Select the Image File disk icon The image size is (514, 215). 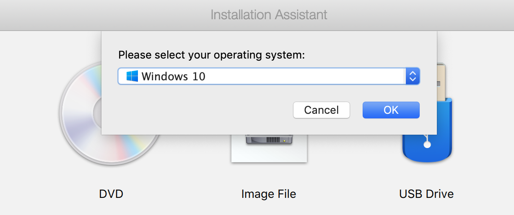coord(269,148)
